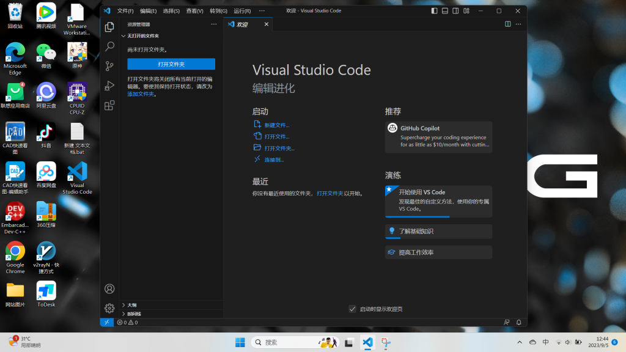The image size is (626, 352).
Task: Open the ToDesk desktop icon
Action: pos(46,294)
